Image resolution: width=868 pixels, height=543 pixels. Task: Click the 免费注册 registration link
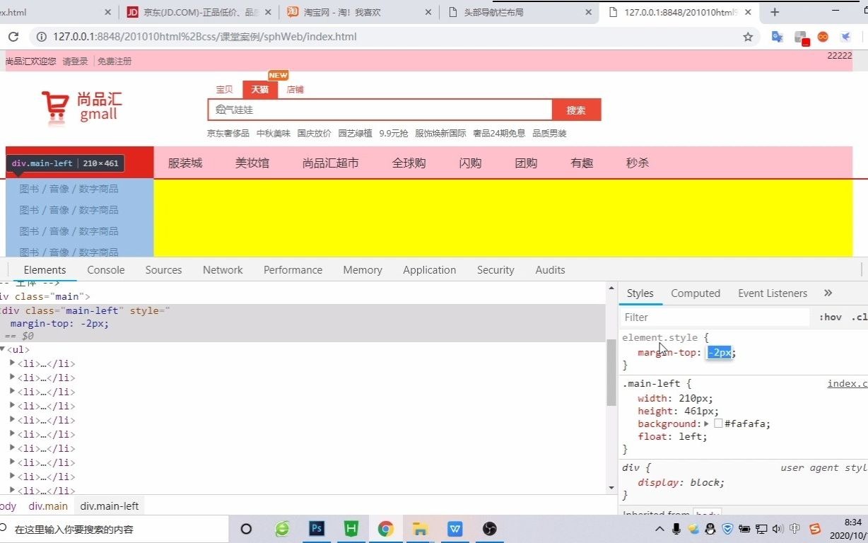click(x=115, y=62)
